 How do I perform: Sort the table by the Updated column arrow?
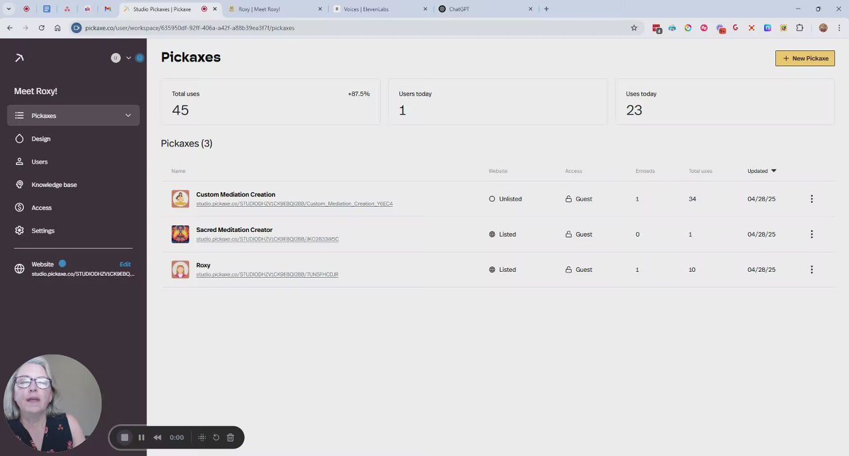tap(773, 171)
